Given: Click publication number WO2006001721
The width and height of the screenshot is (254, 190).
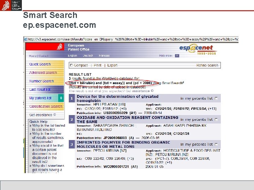Looking at the screenshot, I should [116, 166].
